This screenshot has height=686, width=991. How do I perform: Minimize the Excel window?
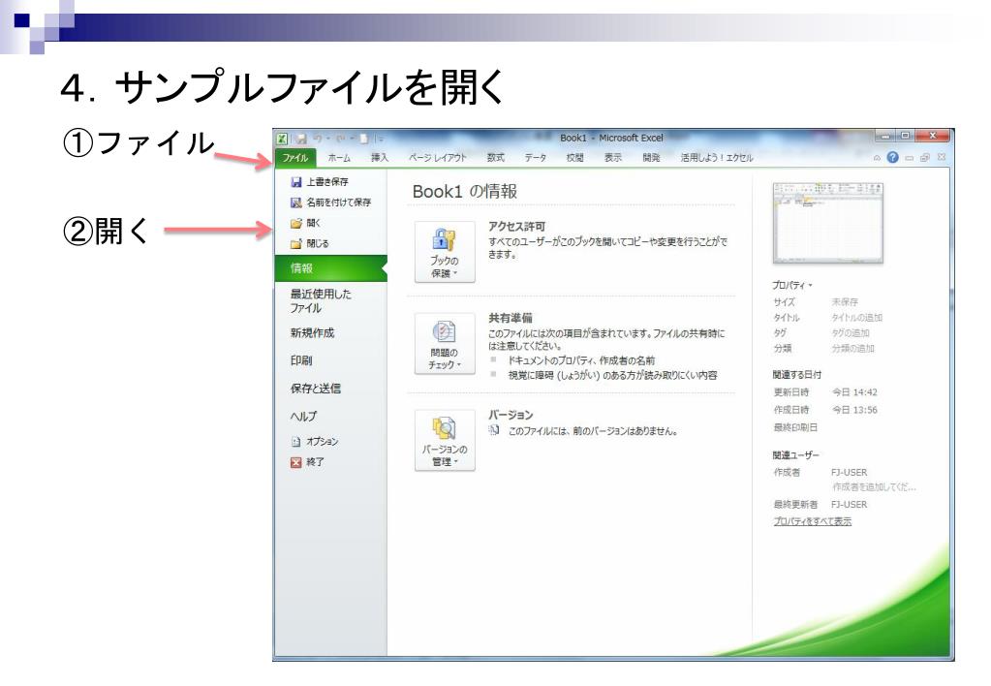885,136
